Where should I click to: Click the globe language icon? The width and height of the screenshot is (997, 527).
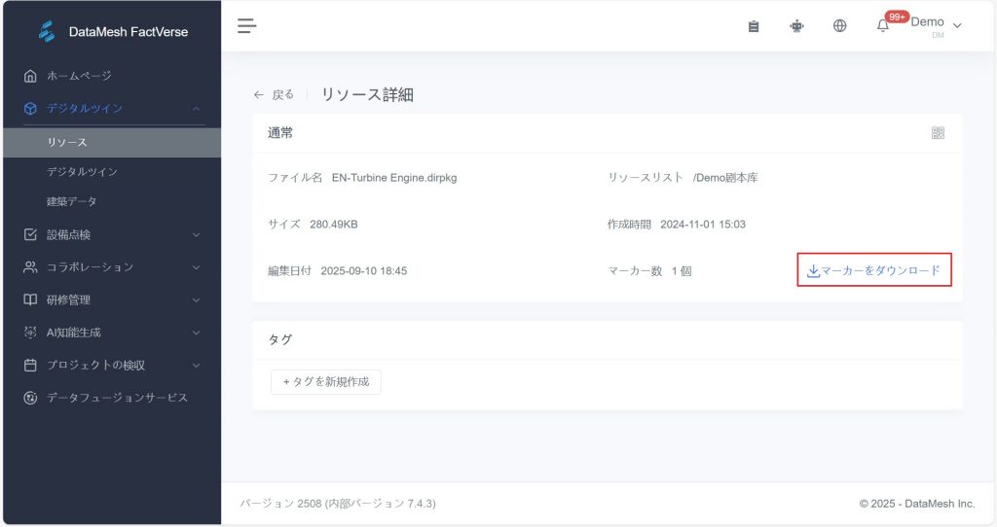(839, 26)
